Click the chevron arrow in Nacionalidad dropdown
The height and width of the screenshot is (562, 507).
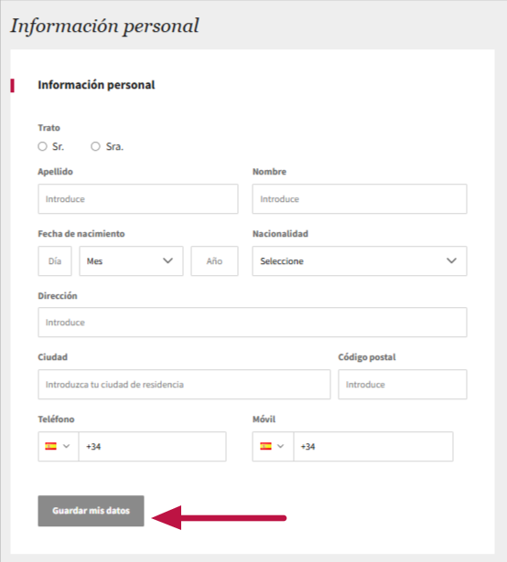pyautogui.click(x=451, y=260)
